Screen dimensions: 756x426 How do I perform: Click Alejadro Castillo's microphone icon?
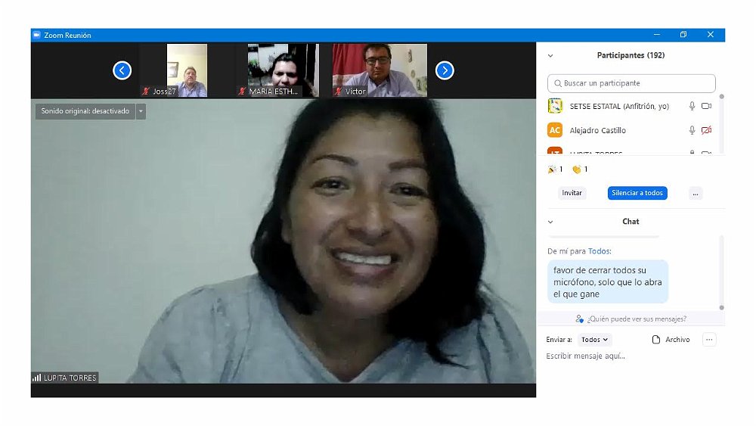tap(692, 130)
